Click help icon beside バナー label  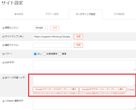(x=3, y=54)
